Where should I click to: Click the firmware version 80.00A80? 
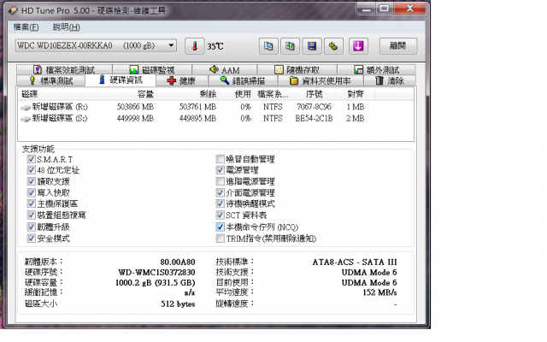coord(178,262)
